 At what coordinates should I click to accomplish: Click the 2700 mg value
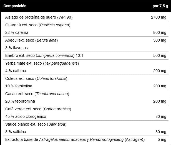pyautogui.click(x=158, y=17)
